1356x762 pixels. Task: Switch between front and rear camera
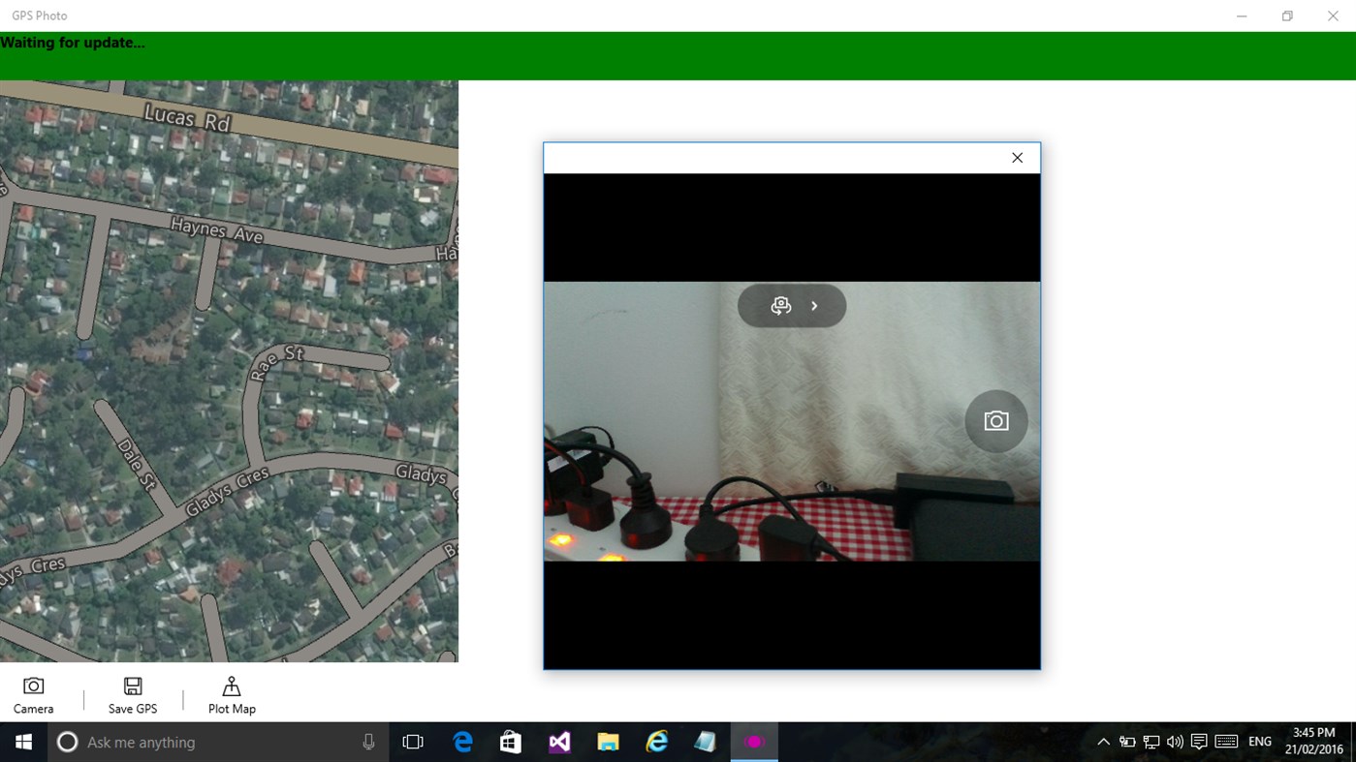[x=780, y=305]
